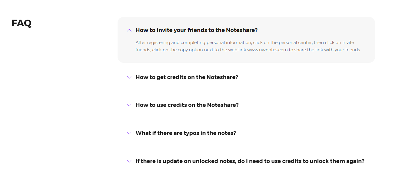Collapse 'How to invite your friends' answer

coord(196,30)
